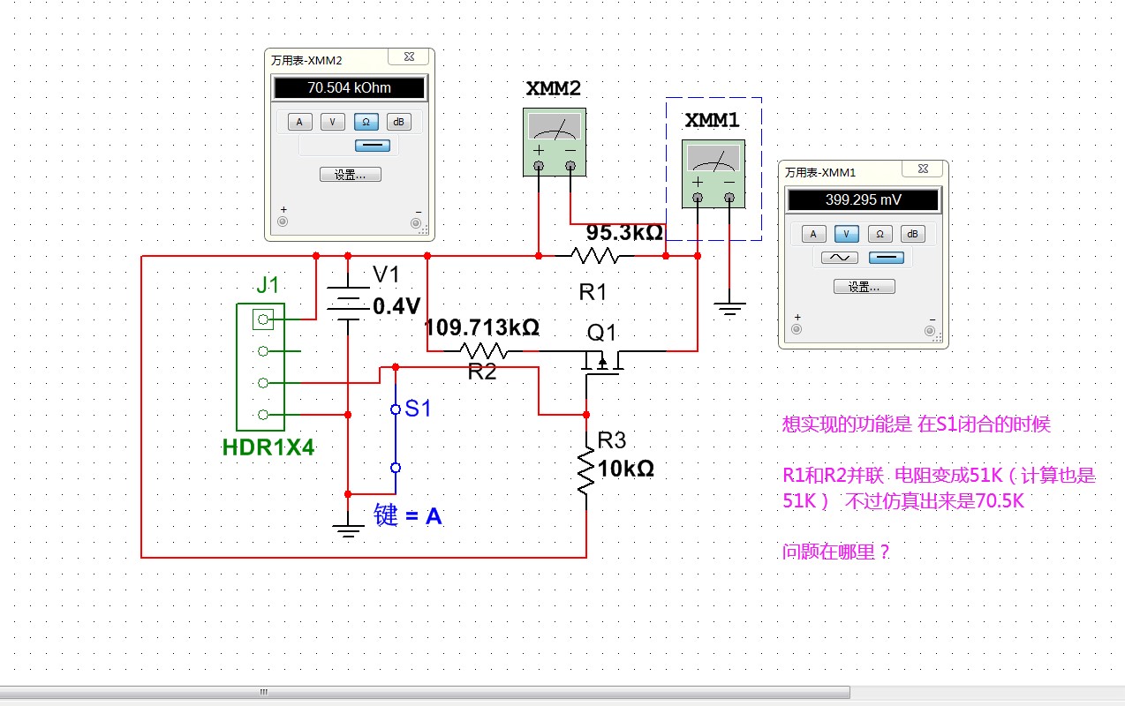Viewport: 1125px width, 706px height.
Task: Close the 万用表-XMM1 window
Action: tap(924, 170)
